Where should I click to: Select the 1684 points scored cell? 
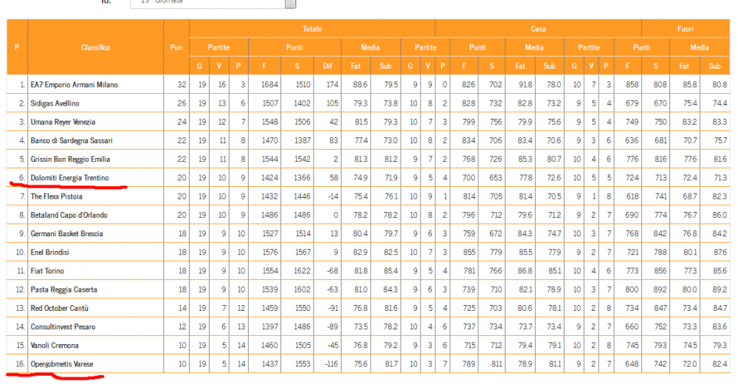tap(270, 85)
